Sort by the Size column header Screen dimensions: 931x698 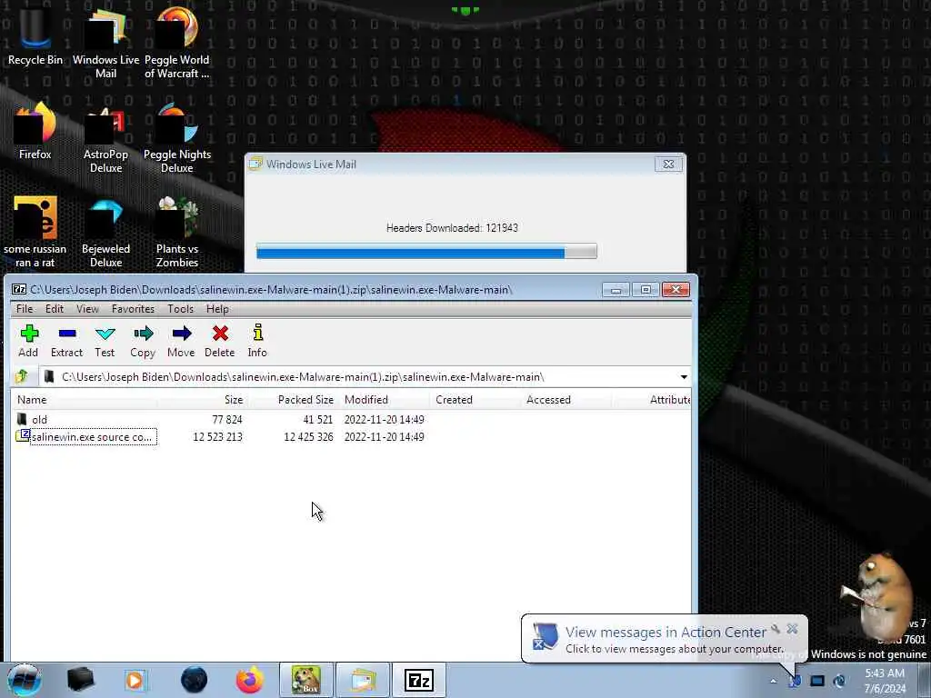[203, 400]
